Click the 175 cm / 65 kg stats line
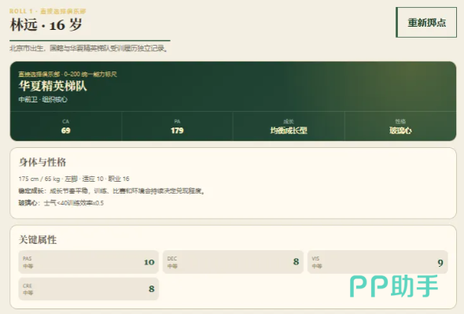This screenshot has width=464, height=314. coord(74,179)
